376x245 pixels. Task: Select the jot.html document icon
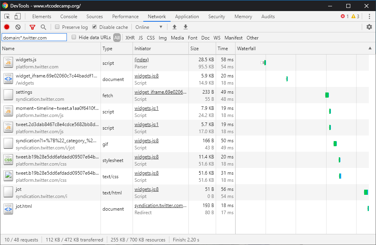click(8, 209)
